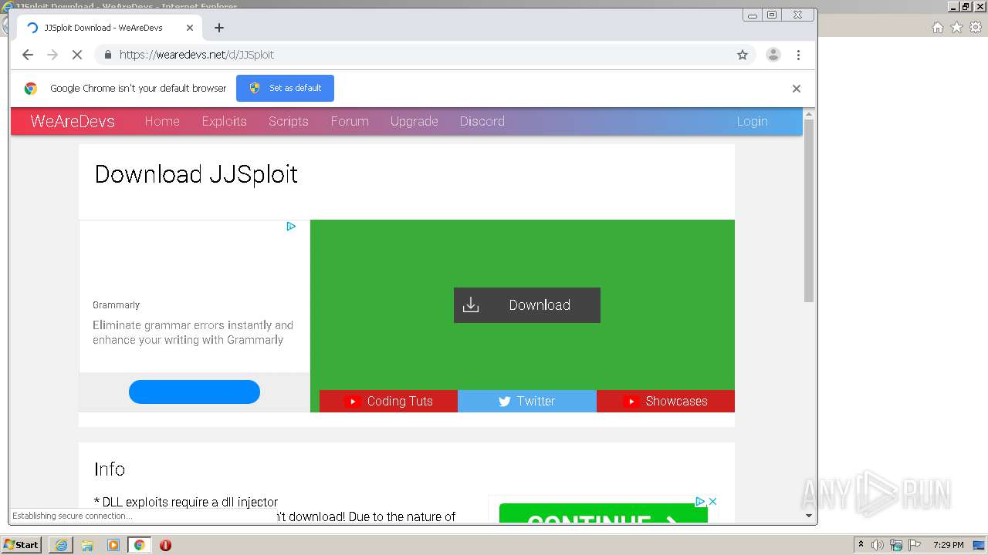Open the red Opera taskbar icon

click(x=165, y=545)
